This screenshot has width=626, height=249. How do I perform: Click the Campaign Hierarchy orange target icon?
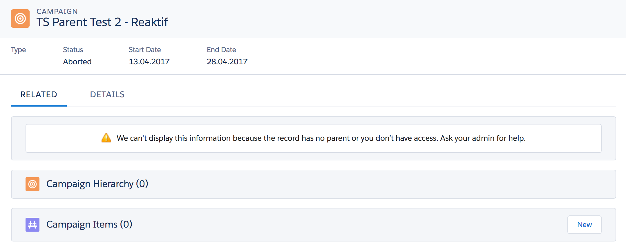pos(32,184)
